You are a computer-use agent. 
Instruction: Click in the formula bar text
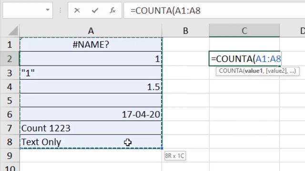(165, 10)
